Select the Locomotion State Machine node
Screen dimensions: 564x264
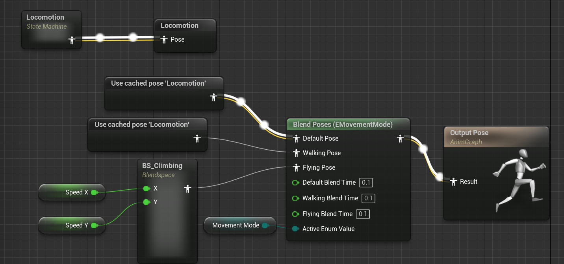pos(52,30)
